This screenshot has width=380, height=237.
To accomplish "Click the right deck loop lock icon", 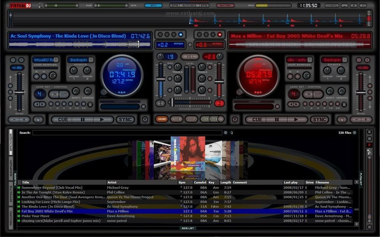I will pyautogui.click(x=344, y=104).
